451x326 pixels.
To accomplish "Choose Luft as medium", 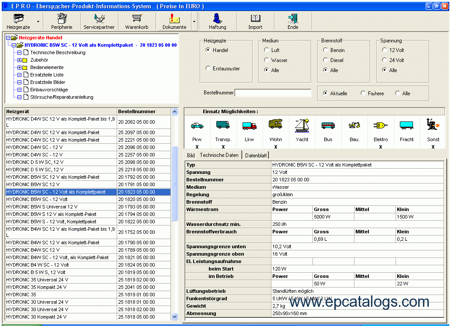I will (x=266, y=50).
